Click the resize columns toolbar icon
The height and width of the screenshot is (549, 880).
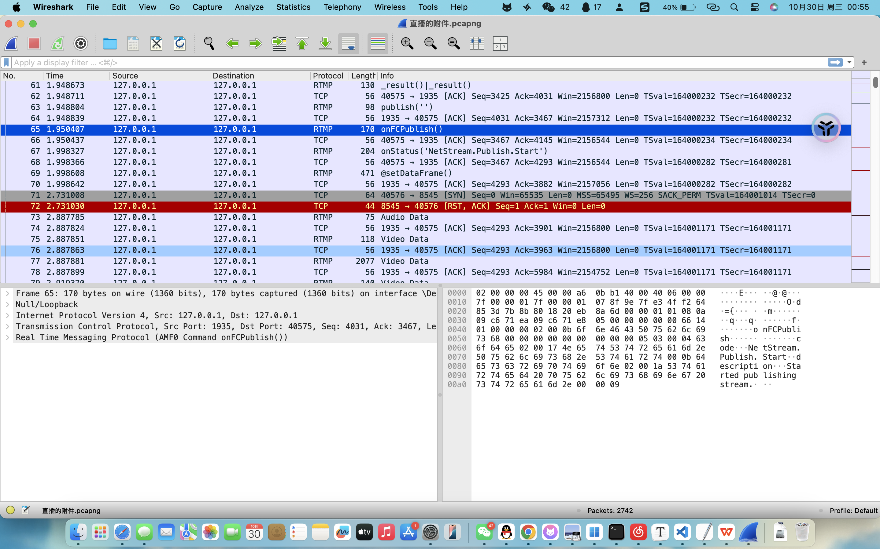tap(476, 44)
